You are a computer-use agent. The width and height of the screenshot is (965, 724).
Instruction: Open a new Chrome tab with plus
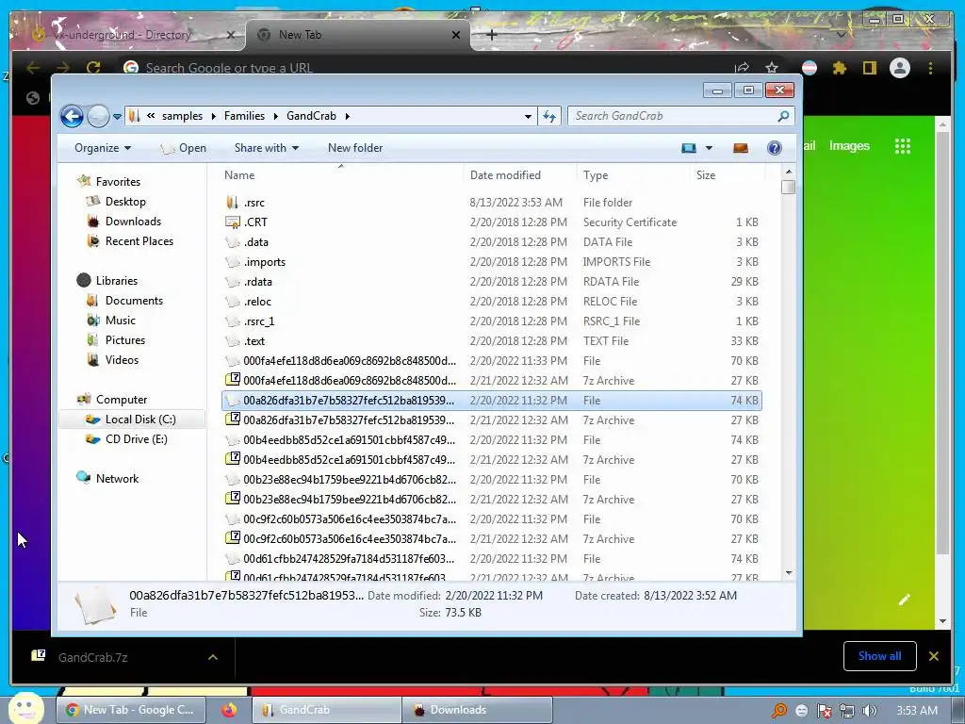coord(491,35)
